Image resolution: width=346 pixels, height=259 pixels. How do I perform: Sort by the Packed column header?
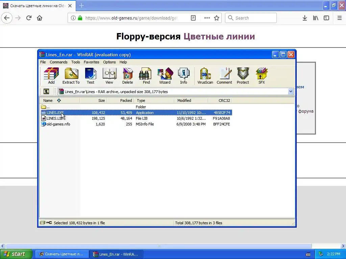point(121,100)
